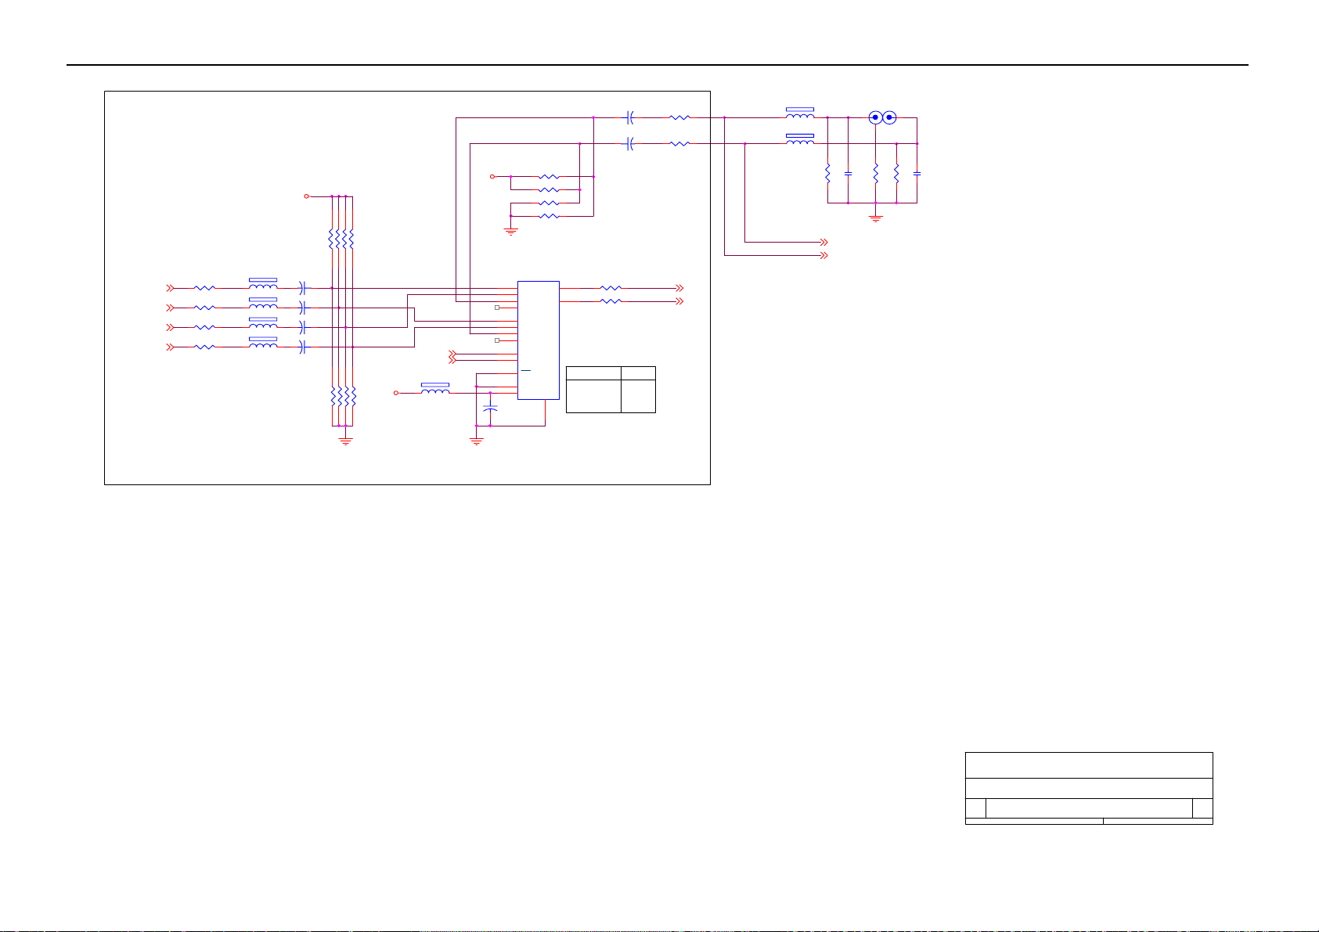The height and width of the screenshot is (932, 1319).
Task: Select ground symbol below vertical pull-down resistors
Action: pyautogui.click(x=346, y=441)
